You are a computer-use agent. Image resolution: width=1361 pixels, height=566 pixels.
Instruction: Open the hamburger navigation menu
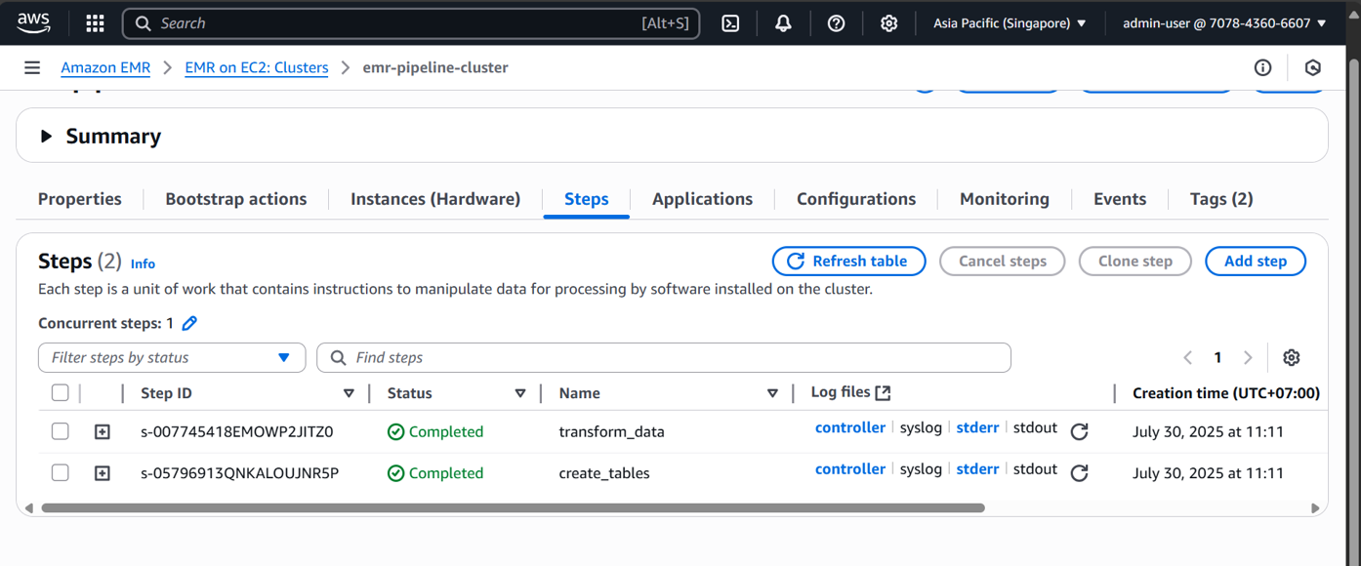pos(32,67)
